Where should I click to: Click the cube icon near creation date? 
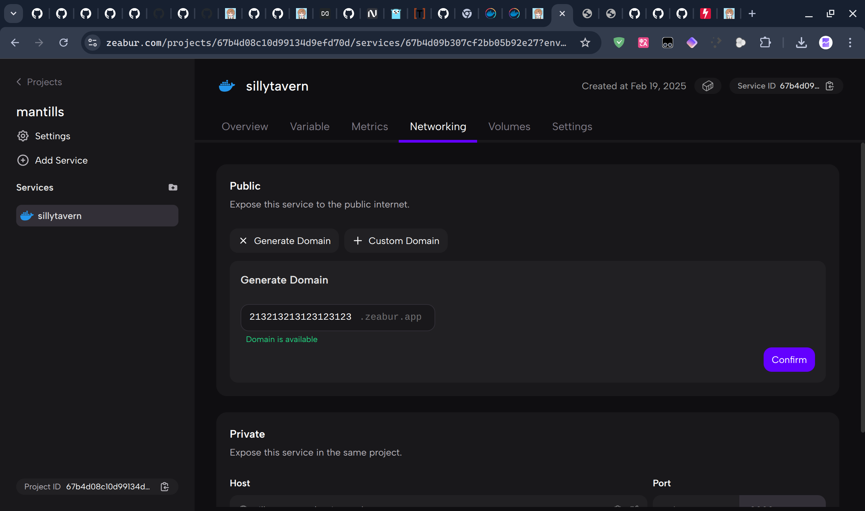coord(707,86)
